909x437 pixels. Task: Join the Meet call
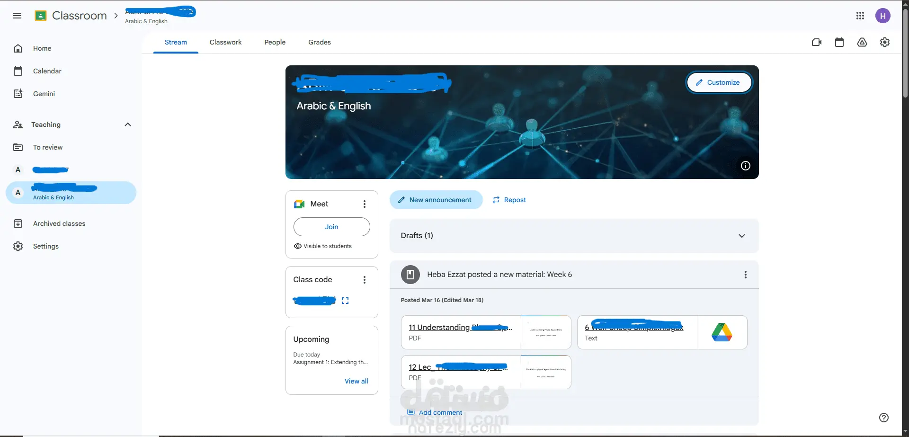[x=332, y=227]
